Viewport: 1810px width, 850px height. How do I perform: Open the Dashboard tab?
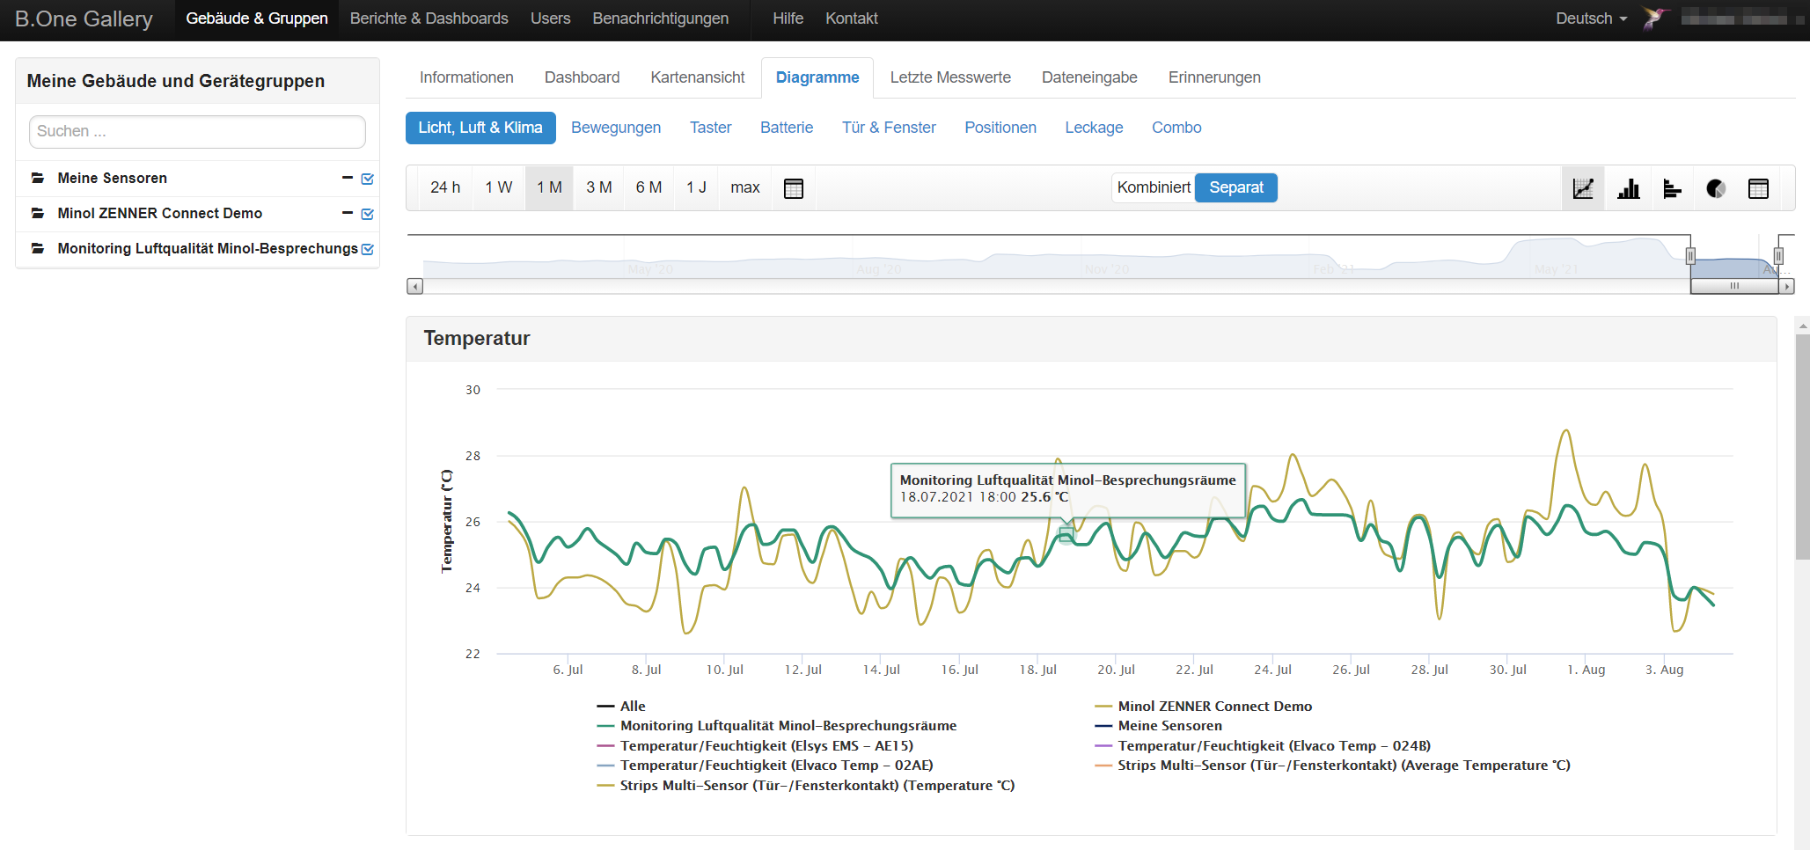click(x=583, y=77)
